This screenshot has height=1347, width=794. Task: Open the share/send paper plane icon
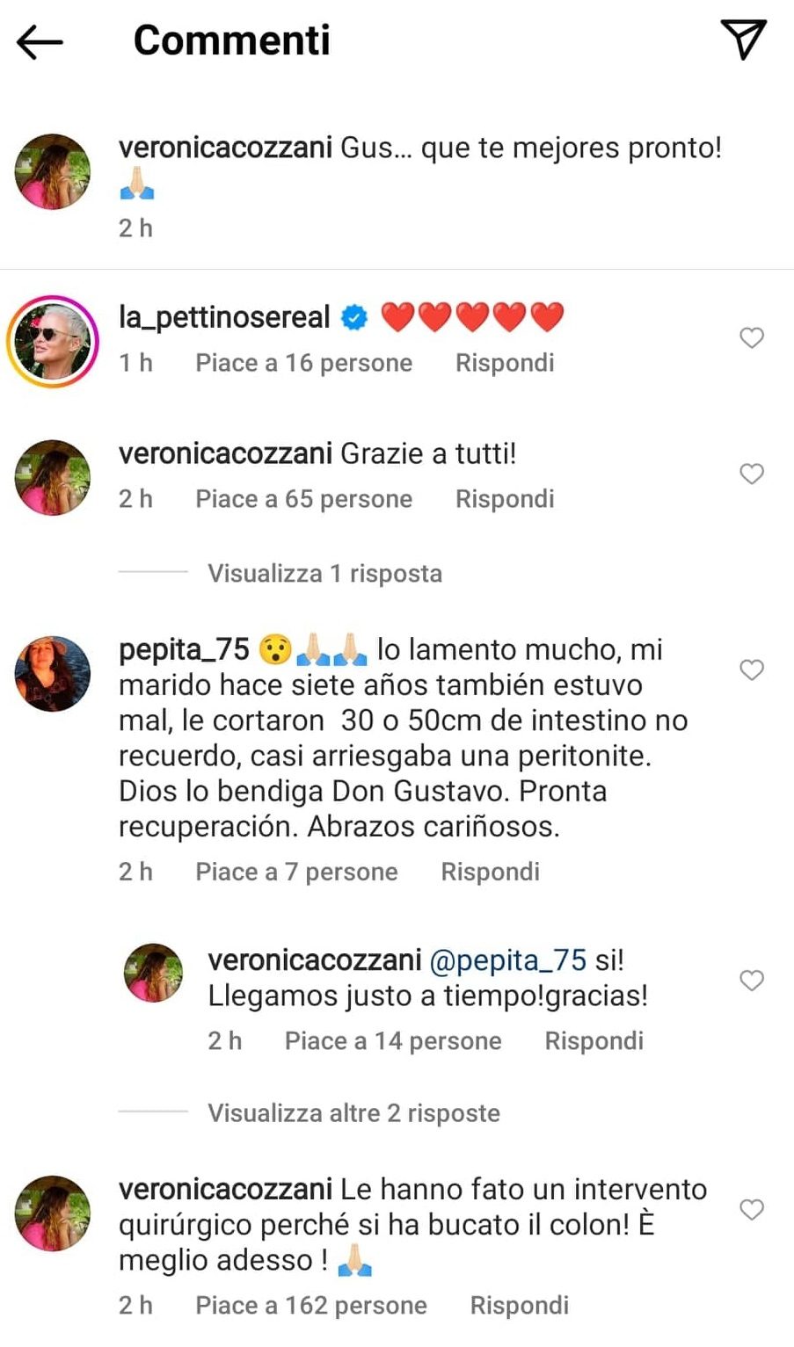tap(743, 40)
